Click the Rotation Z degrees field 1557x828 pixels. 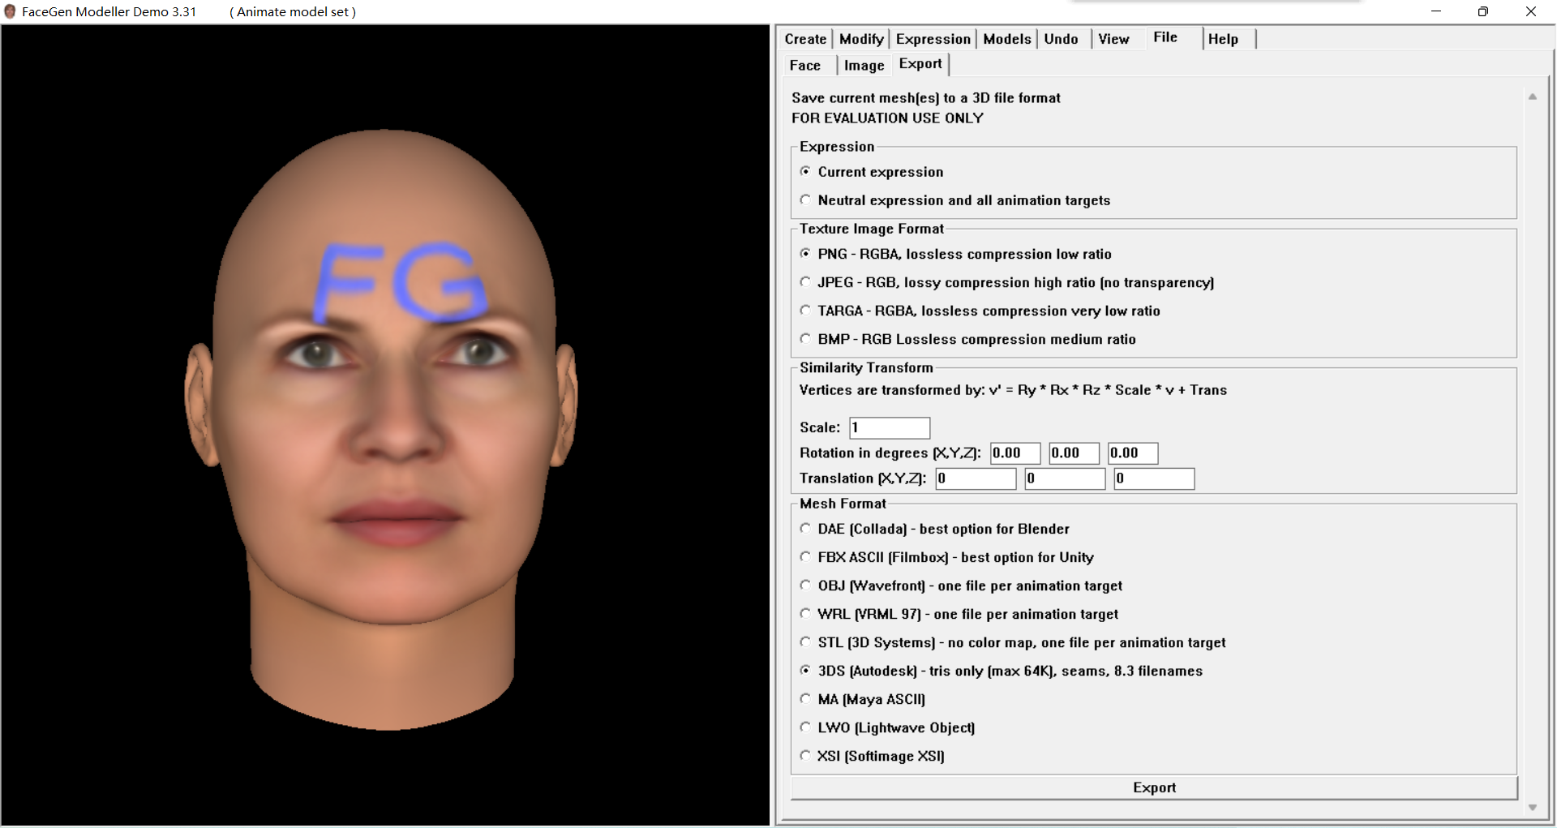point(1133,453)
